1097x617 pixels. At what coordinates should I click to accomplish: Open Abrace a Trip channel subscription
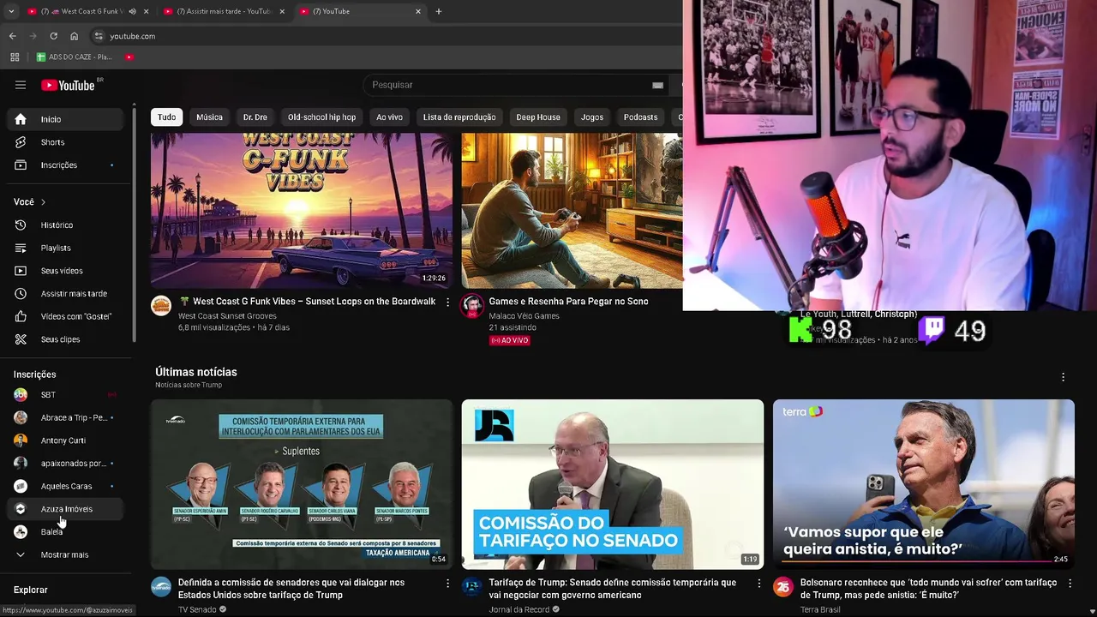point(64,417)
